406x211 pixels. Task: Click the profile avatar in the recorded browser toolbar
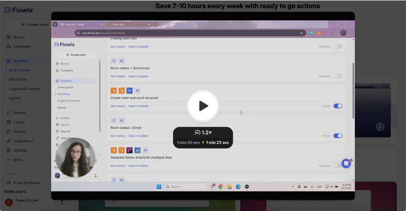pos(344,33)
